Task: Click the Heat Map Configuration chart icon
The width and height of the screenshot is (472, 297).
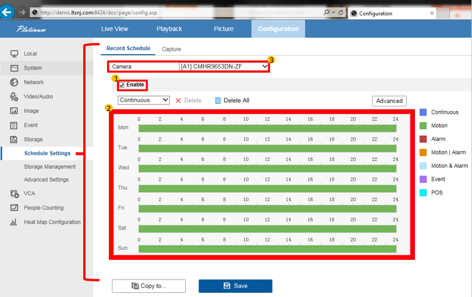Action: [14, 222]
